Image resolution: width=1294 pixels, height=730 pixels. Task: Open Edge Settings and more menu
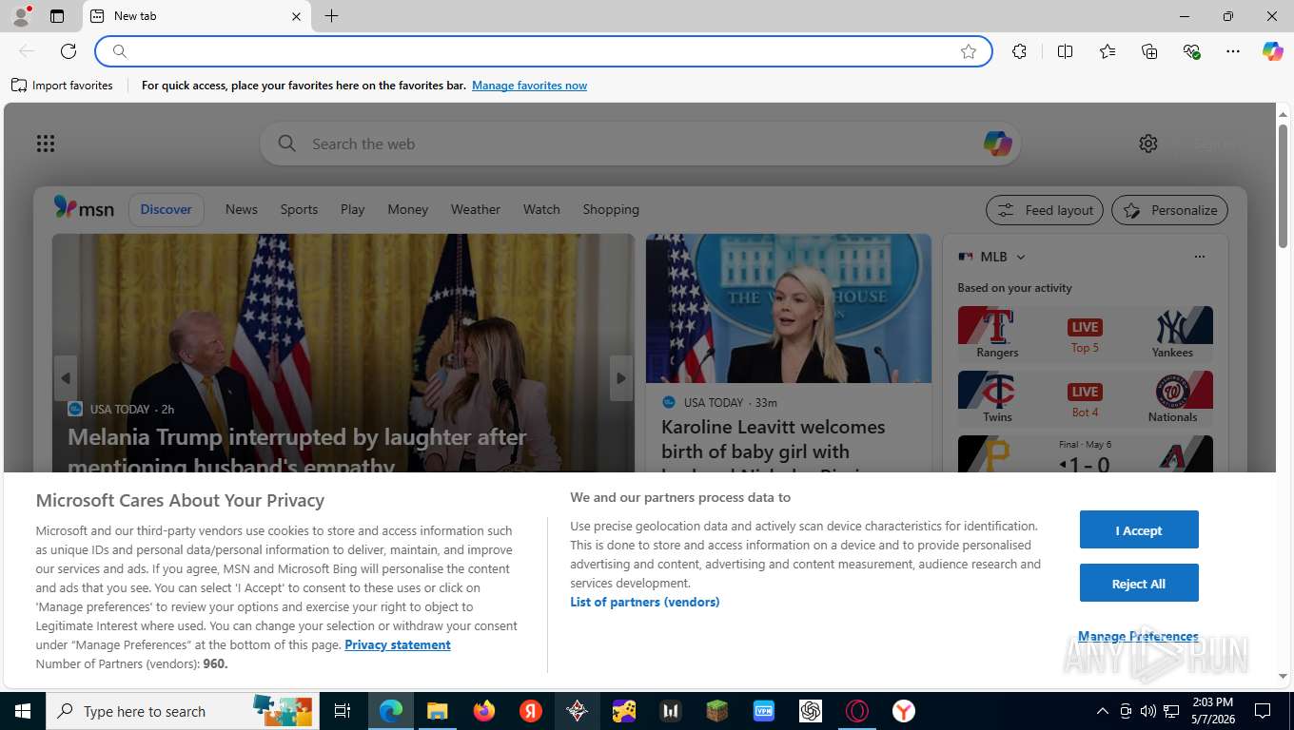[1233, 51]
